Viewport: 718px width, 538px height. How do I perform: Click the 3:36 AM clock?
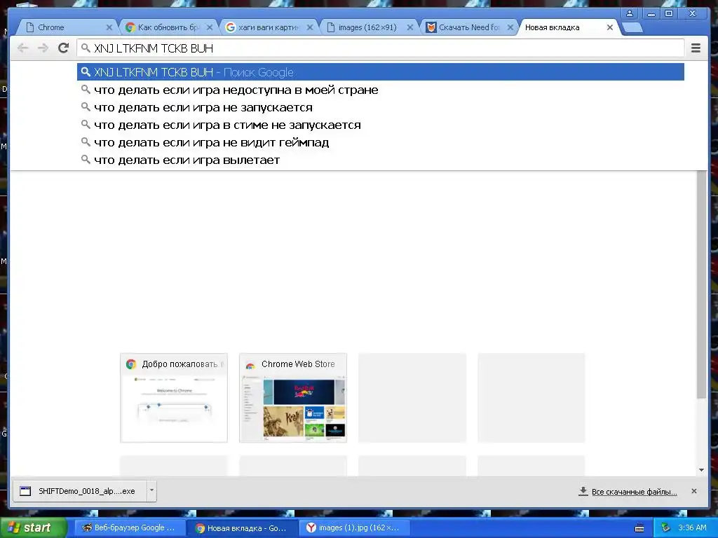point(692,527)
